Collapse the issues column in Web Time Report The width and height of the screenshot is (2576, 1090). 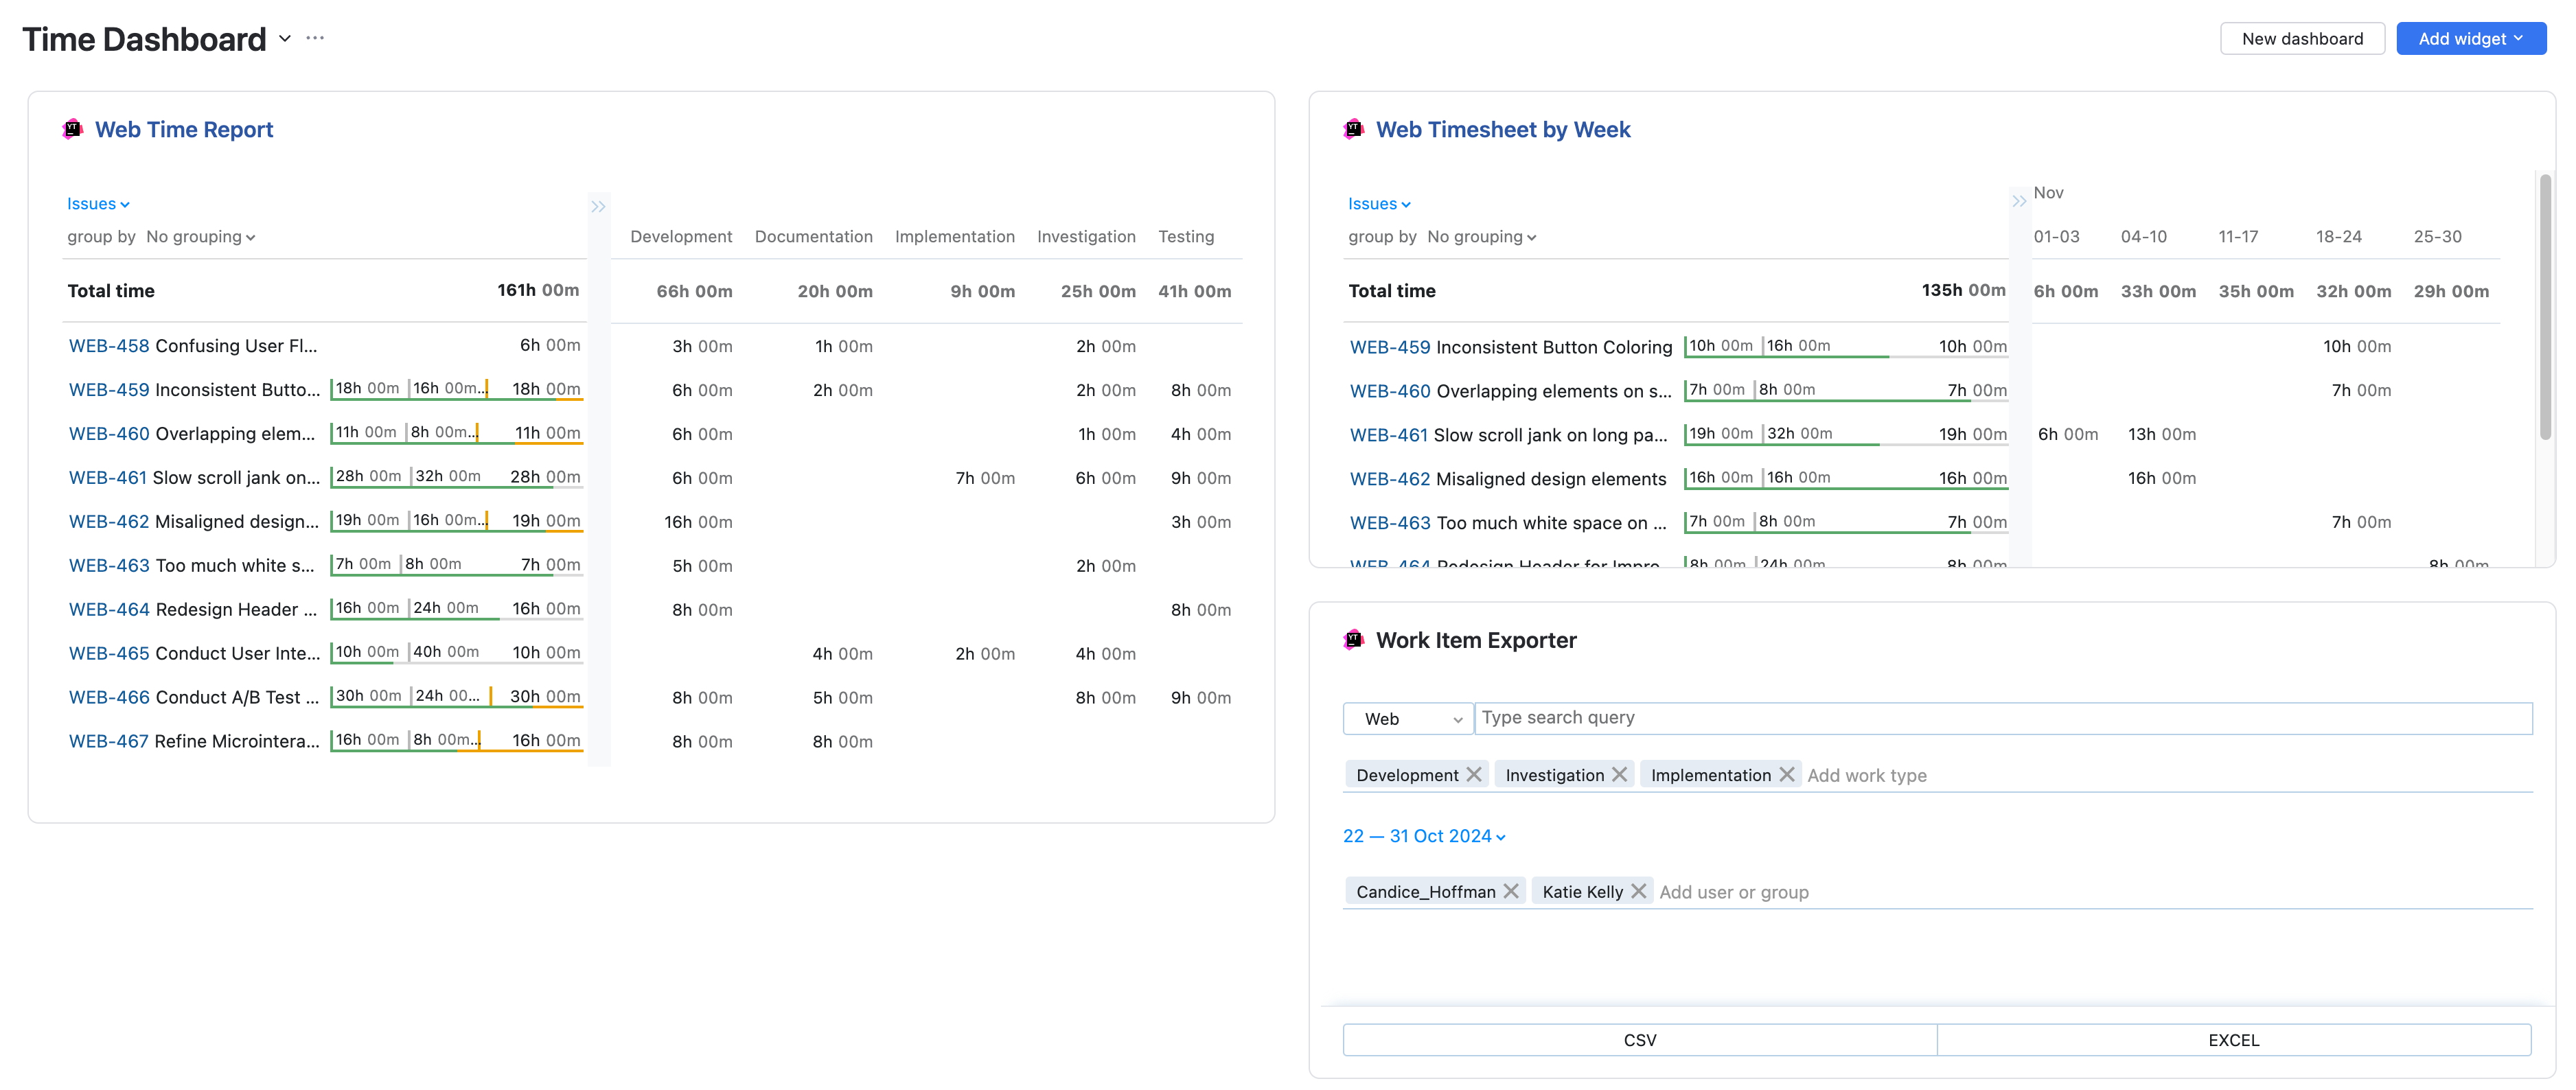click(598, 207)
